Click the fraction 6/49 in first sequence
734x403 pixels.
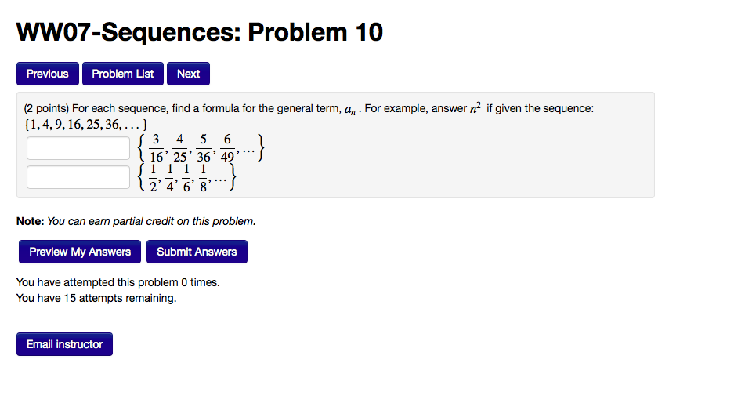click(x=227, y=147)
